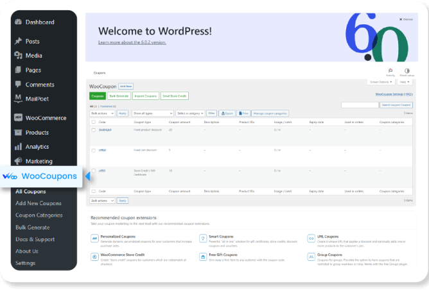Image resolution: width=429 pixels, height=291 pixels.
Task: Click the Export button
Action: point(227,113)
